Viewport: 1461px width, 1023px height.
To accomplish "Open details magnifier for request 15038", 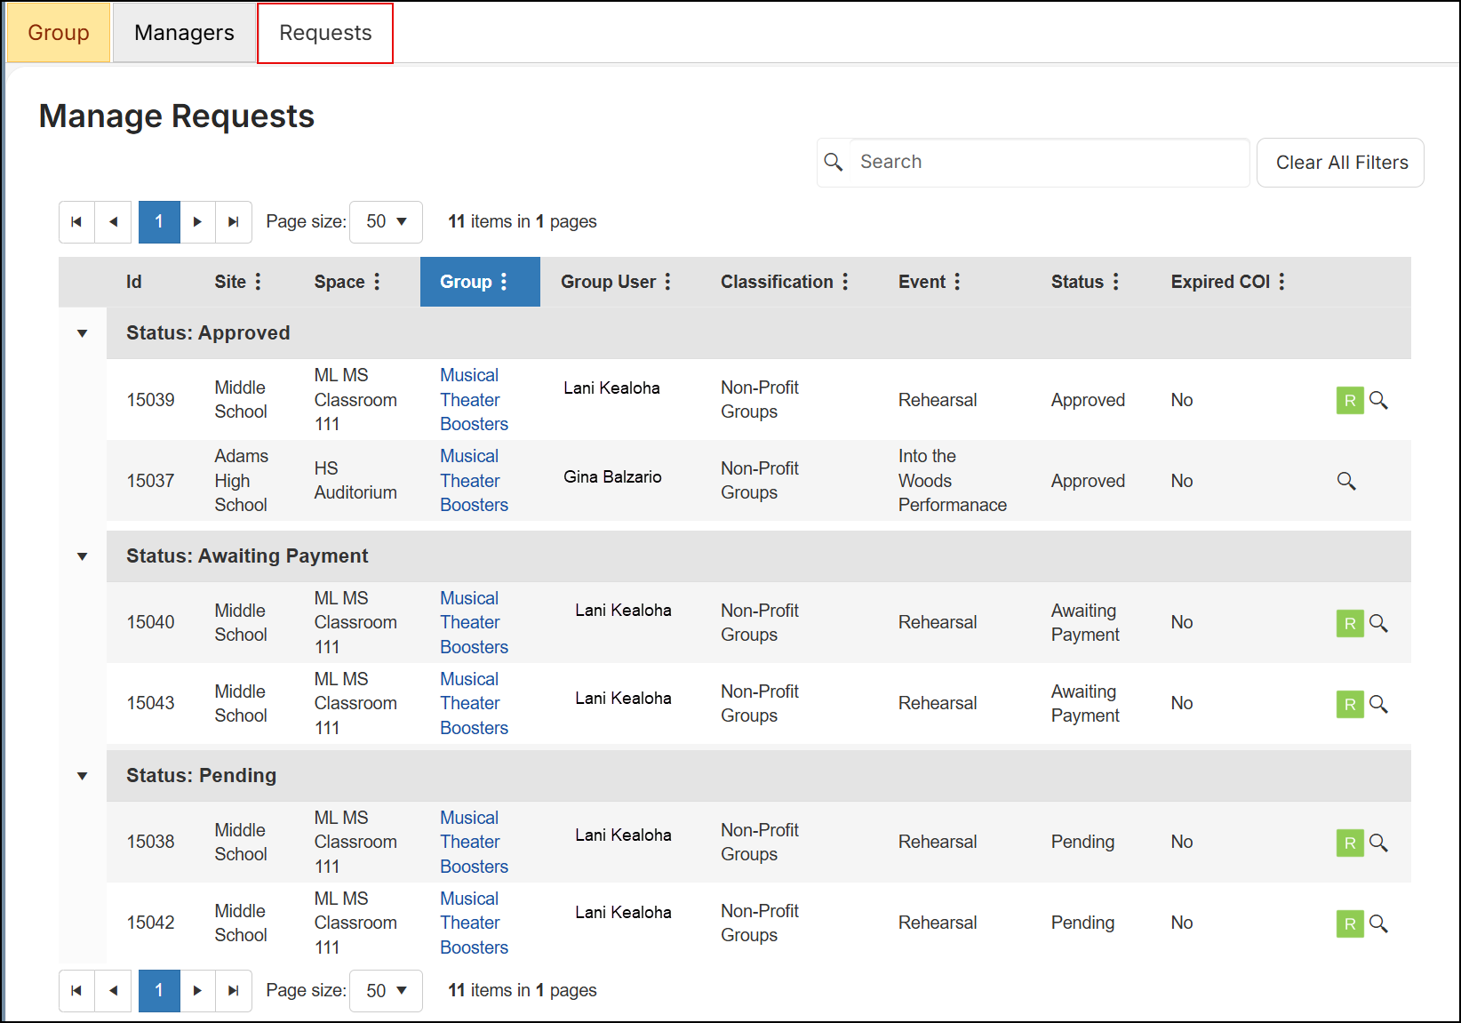I will click(x=1378, y=843).
